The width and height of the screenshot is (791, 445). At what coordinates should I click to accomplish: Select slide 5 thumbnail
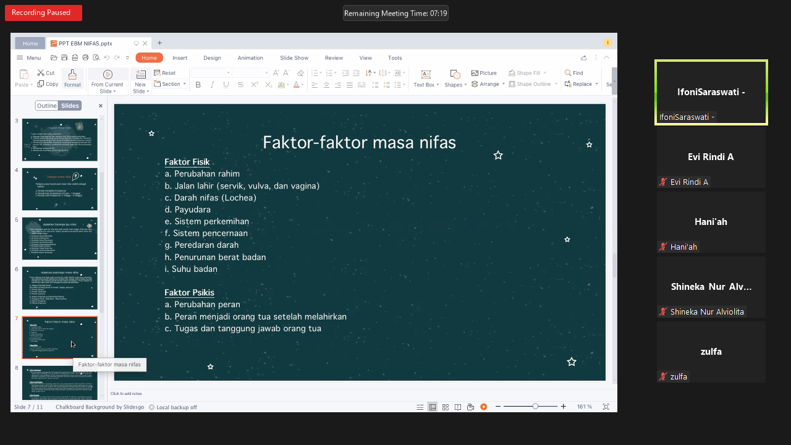coord(60,239)
